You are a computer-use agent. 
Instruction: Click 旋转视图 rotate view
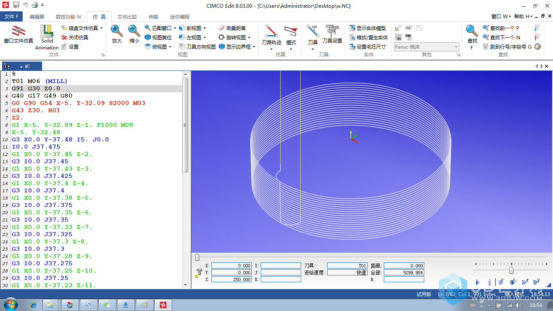pyautogui.click(x=232, y=37)
